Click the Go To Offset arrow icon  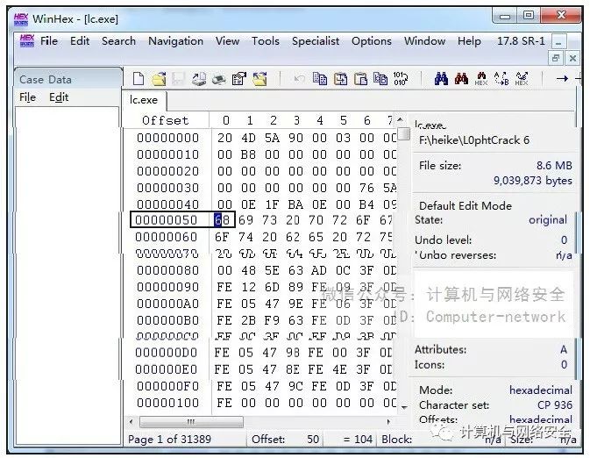(x=562, y=78)
